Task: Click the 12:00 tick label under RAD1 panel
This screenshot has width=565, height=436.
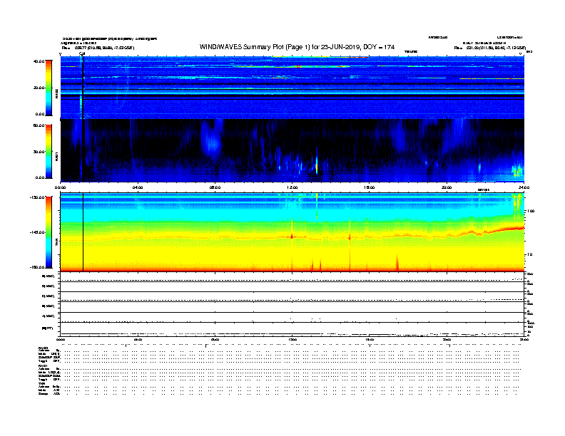Action: pyautogui.click(x=292, y=187)
